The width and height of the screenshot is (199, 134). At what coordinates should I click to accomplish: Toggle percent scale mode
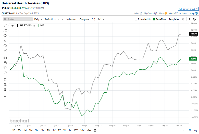click(190, 130)
